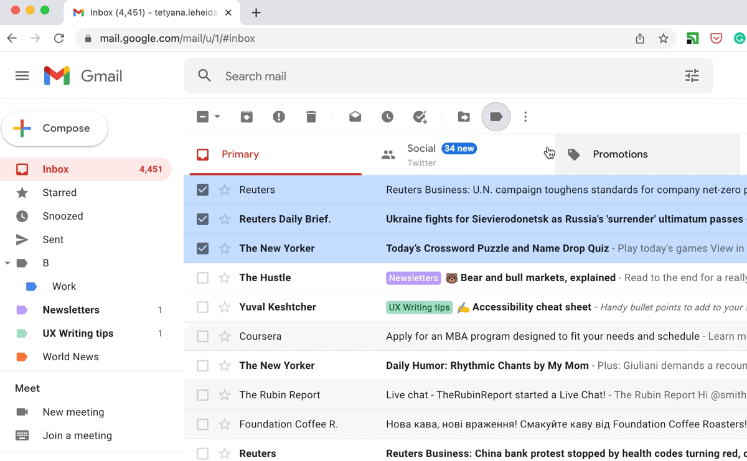Star the Yuval Keshtcher email

(x=225, y=307)
